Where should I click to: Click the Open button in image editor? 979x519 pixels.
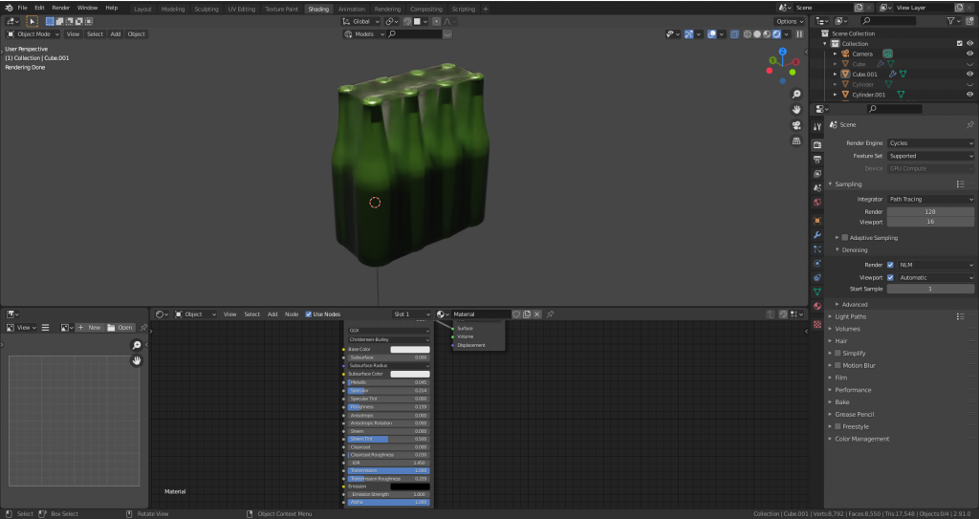120,328
